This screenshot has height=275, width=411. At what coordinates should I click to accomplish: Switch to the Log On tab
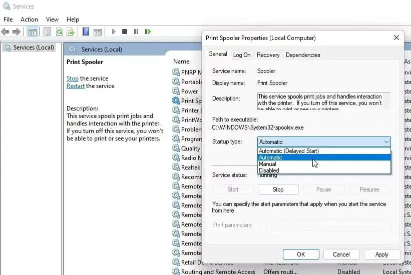point(242,55)
